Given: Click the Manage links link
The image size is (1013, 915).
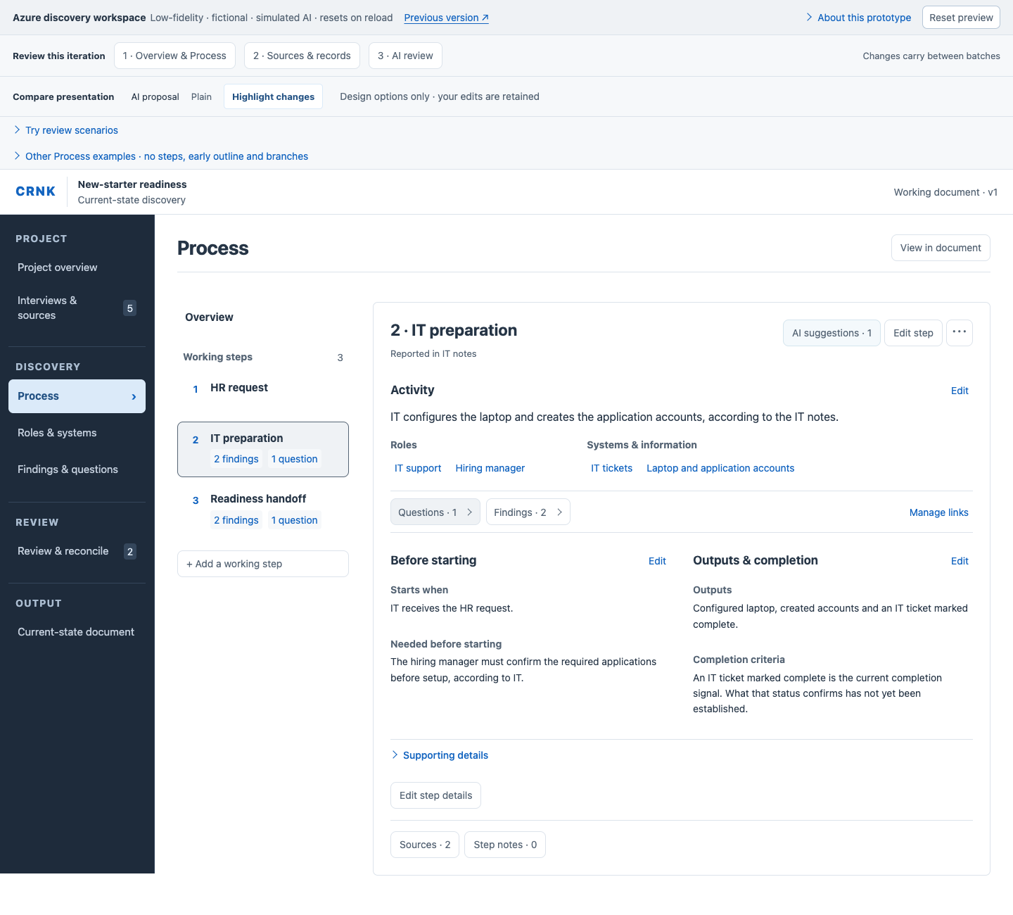Looking at the screenshot, I should (938, 512).
